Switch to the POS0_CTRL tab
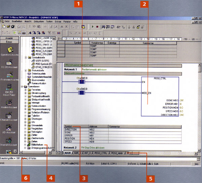 click(x=101, y=153)
